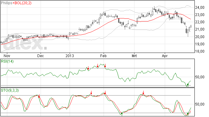Click the Nov label on the date axis

pos(7,56)
